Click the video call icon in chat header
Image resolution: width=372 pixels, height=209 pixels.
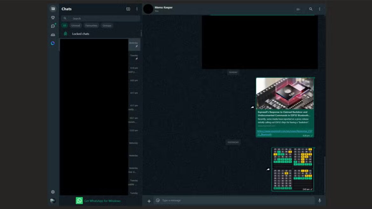[298, 9]
